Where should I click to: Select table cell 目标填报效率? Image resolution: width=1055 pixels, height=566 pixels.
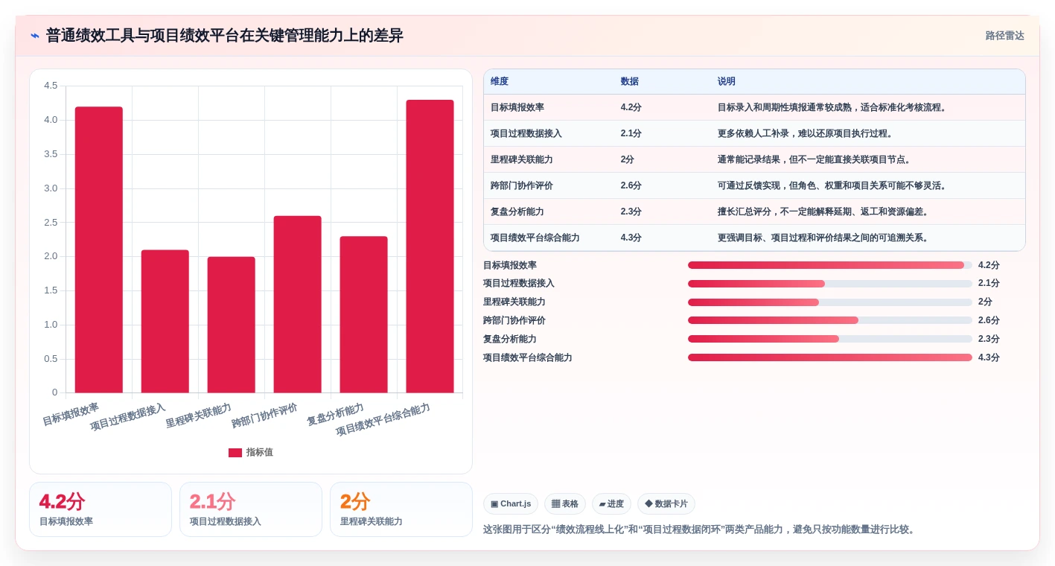[517, 107]
